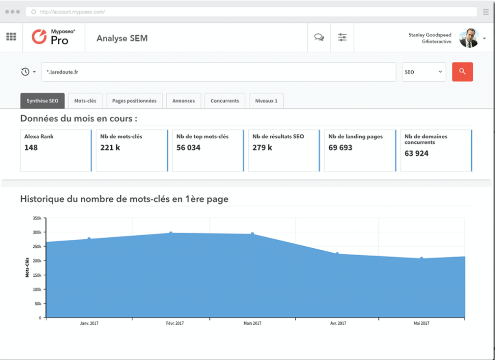The height and width of the screenshot is (360, 495).
Task: Click the Alexa Rank card
Action: pos(56,150)
